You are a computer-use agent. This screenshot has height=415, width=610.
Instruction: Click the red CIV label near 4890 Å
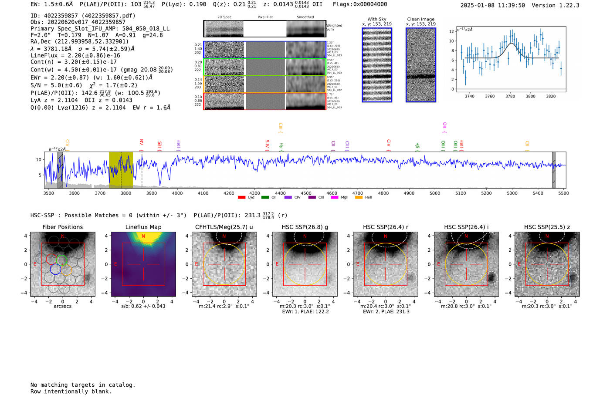click(389, 145)
